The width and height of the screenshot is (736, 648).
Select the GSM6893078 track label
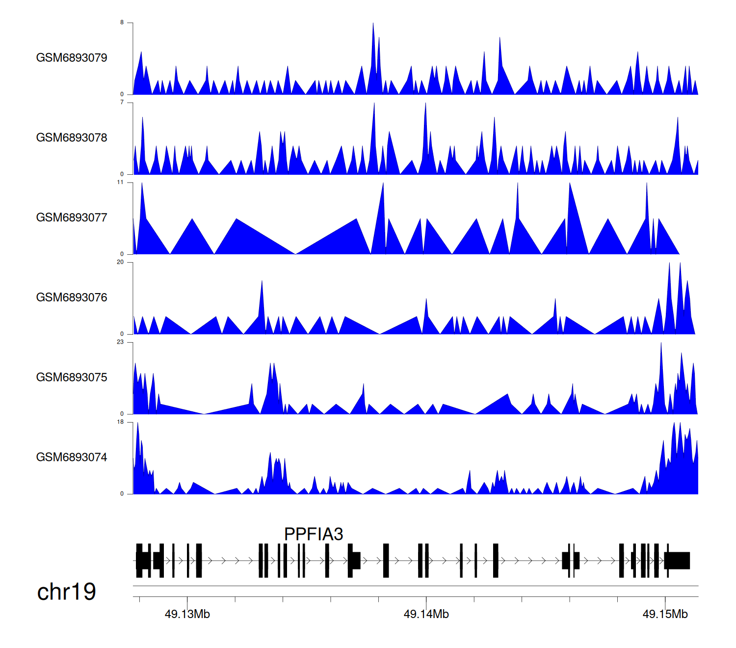tap(72, 138)
